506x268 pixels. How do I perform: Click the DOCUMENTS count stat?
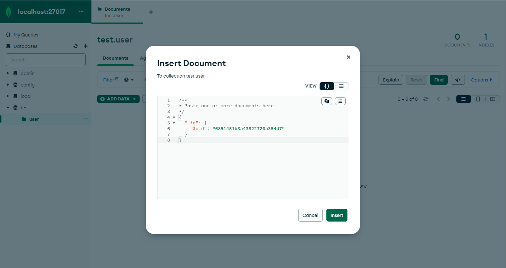click(457, 40)
